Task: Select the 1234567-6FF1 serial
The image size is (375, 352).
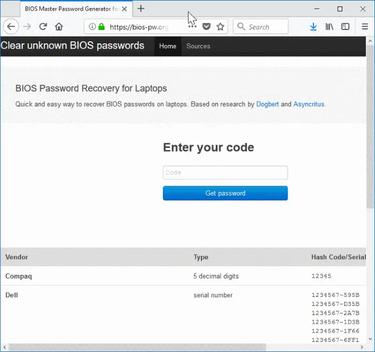Action: (335, 340)
